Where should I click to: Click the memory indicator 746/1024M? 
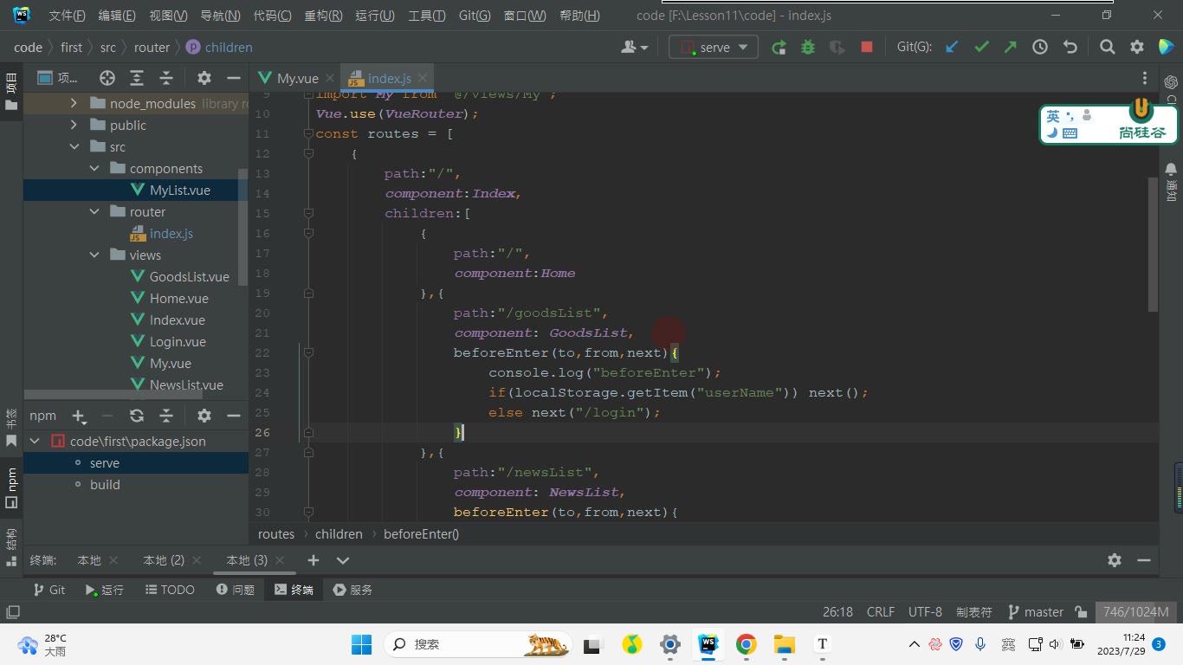[1136, 612]
